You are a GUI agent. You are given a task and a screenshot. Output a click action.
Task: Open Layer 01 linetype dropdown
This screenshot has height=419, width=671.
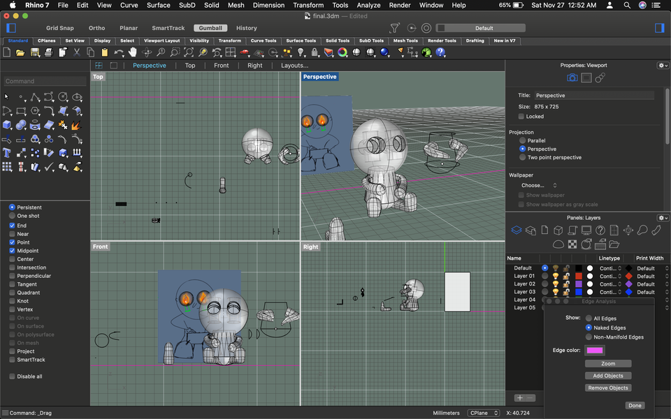(x=609, y=276)
